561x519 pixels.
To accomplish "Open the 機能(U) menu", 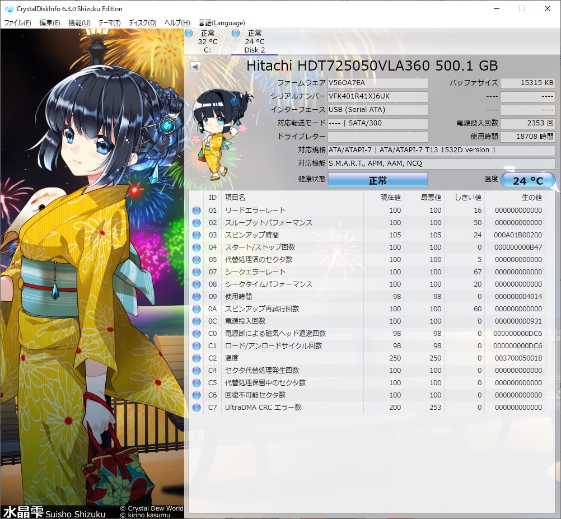I will tap(79, 23).
